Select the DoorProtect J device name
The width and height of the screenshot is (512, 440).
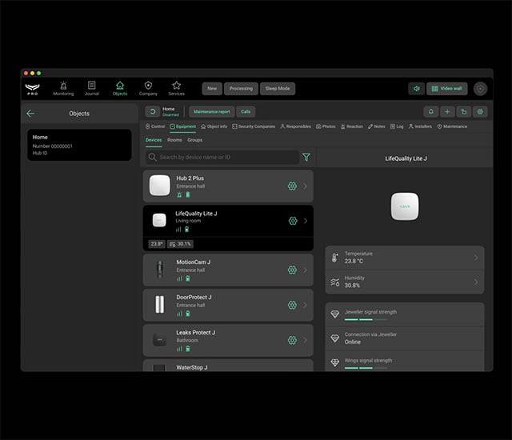tap(194, 298)
